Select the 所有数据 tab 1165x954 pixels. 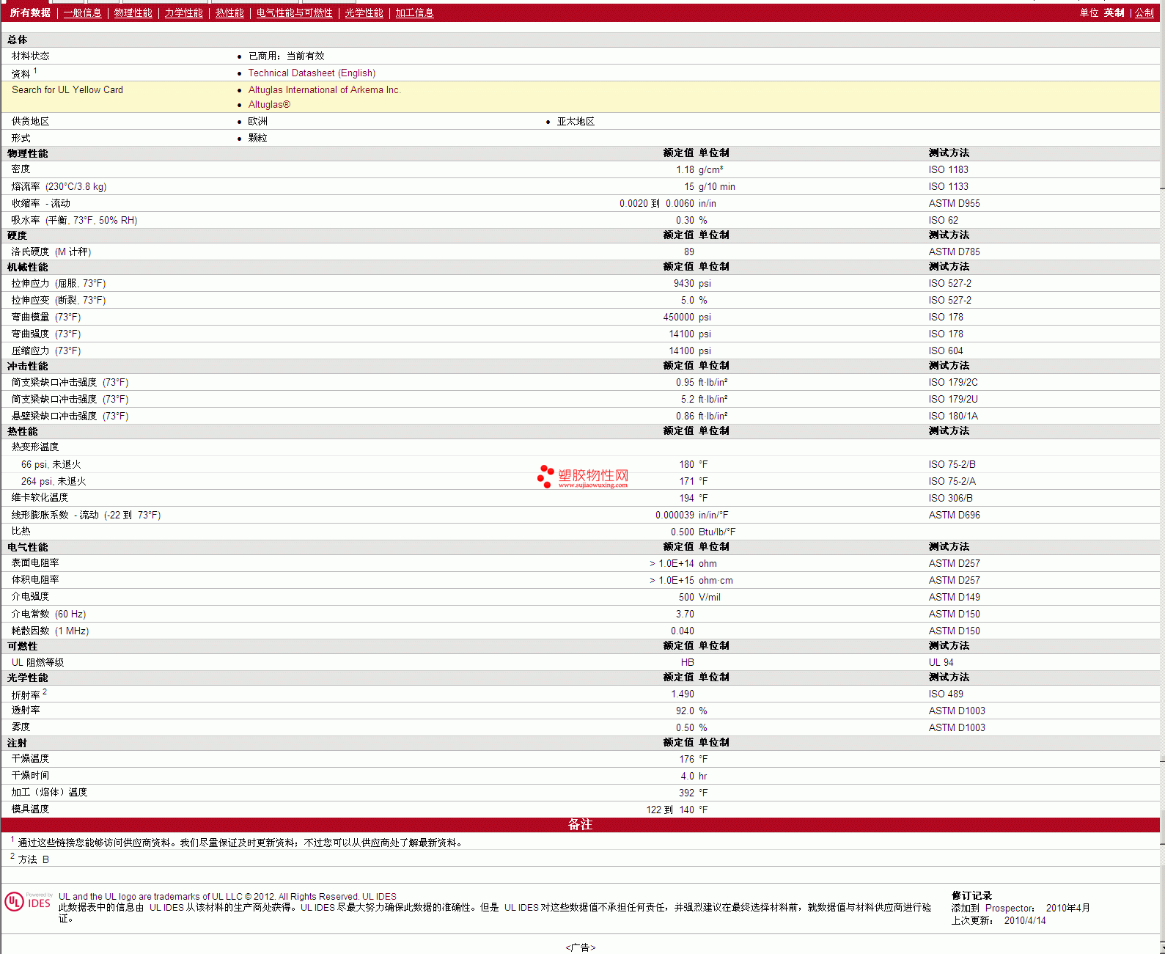30,12
